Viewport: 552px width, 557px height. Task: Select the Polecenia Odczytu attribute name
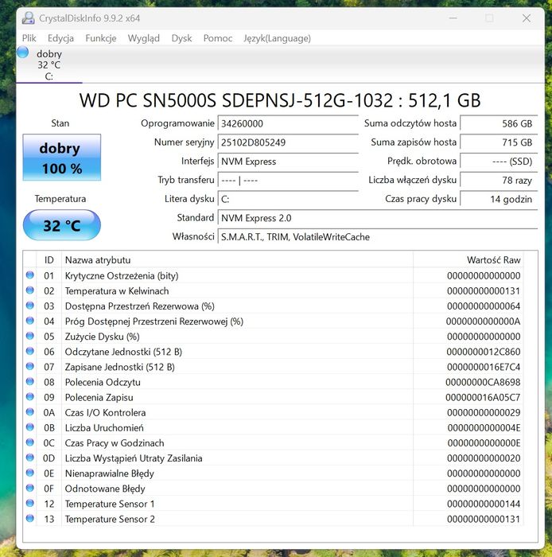(103, 382)
